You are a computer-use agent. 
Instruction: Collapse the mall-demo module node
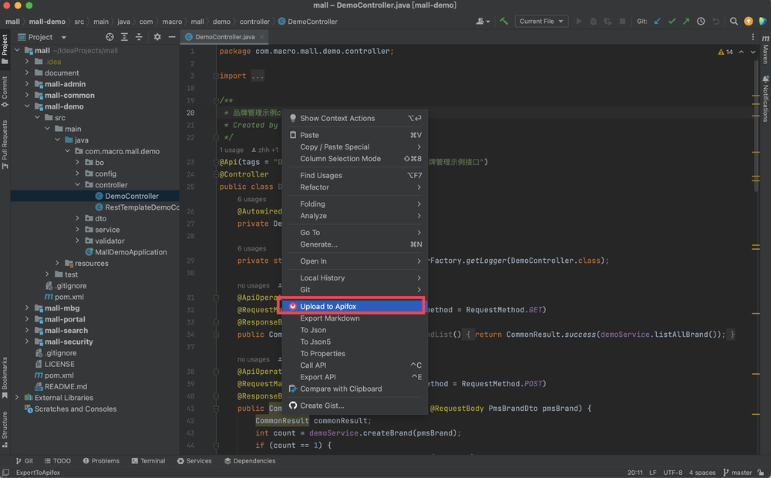[x=28, y=106]
